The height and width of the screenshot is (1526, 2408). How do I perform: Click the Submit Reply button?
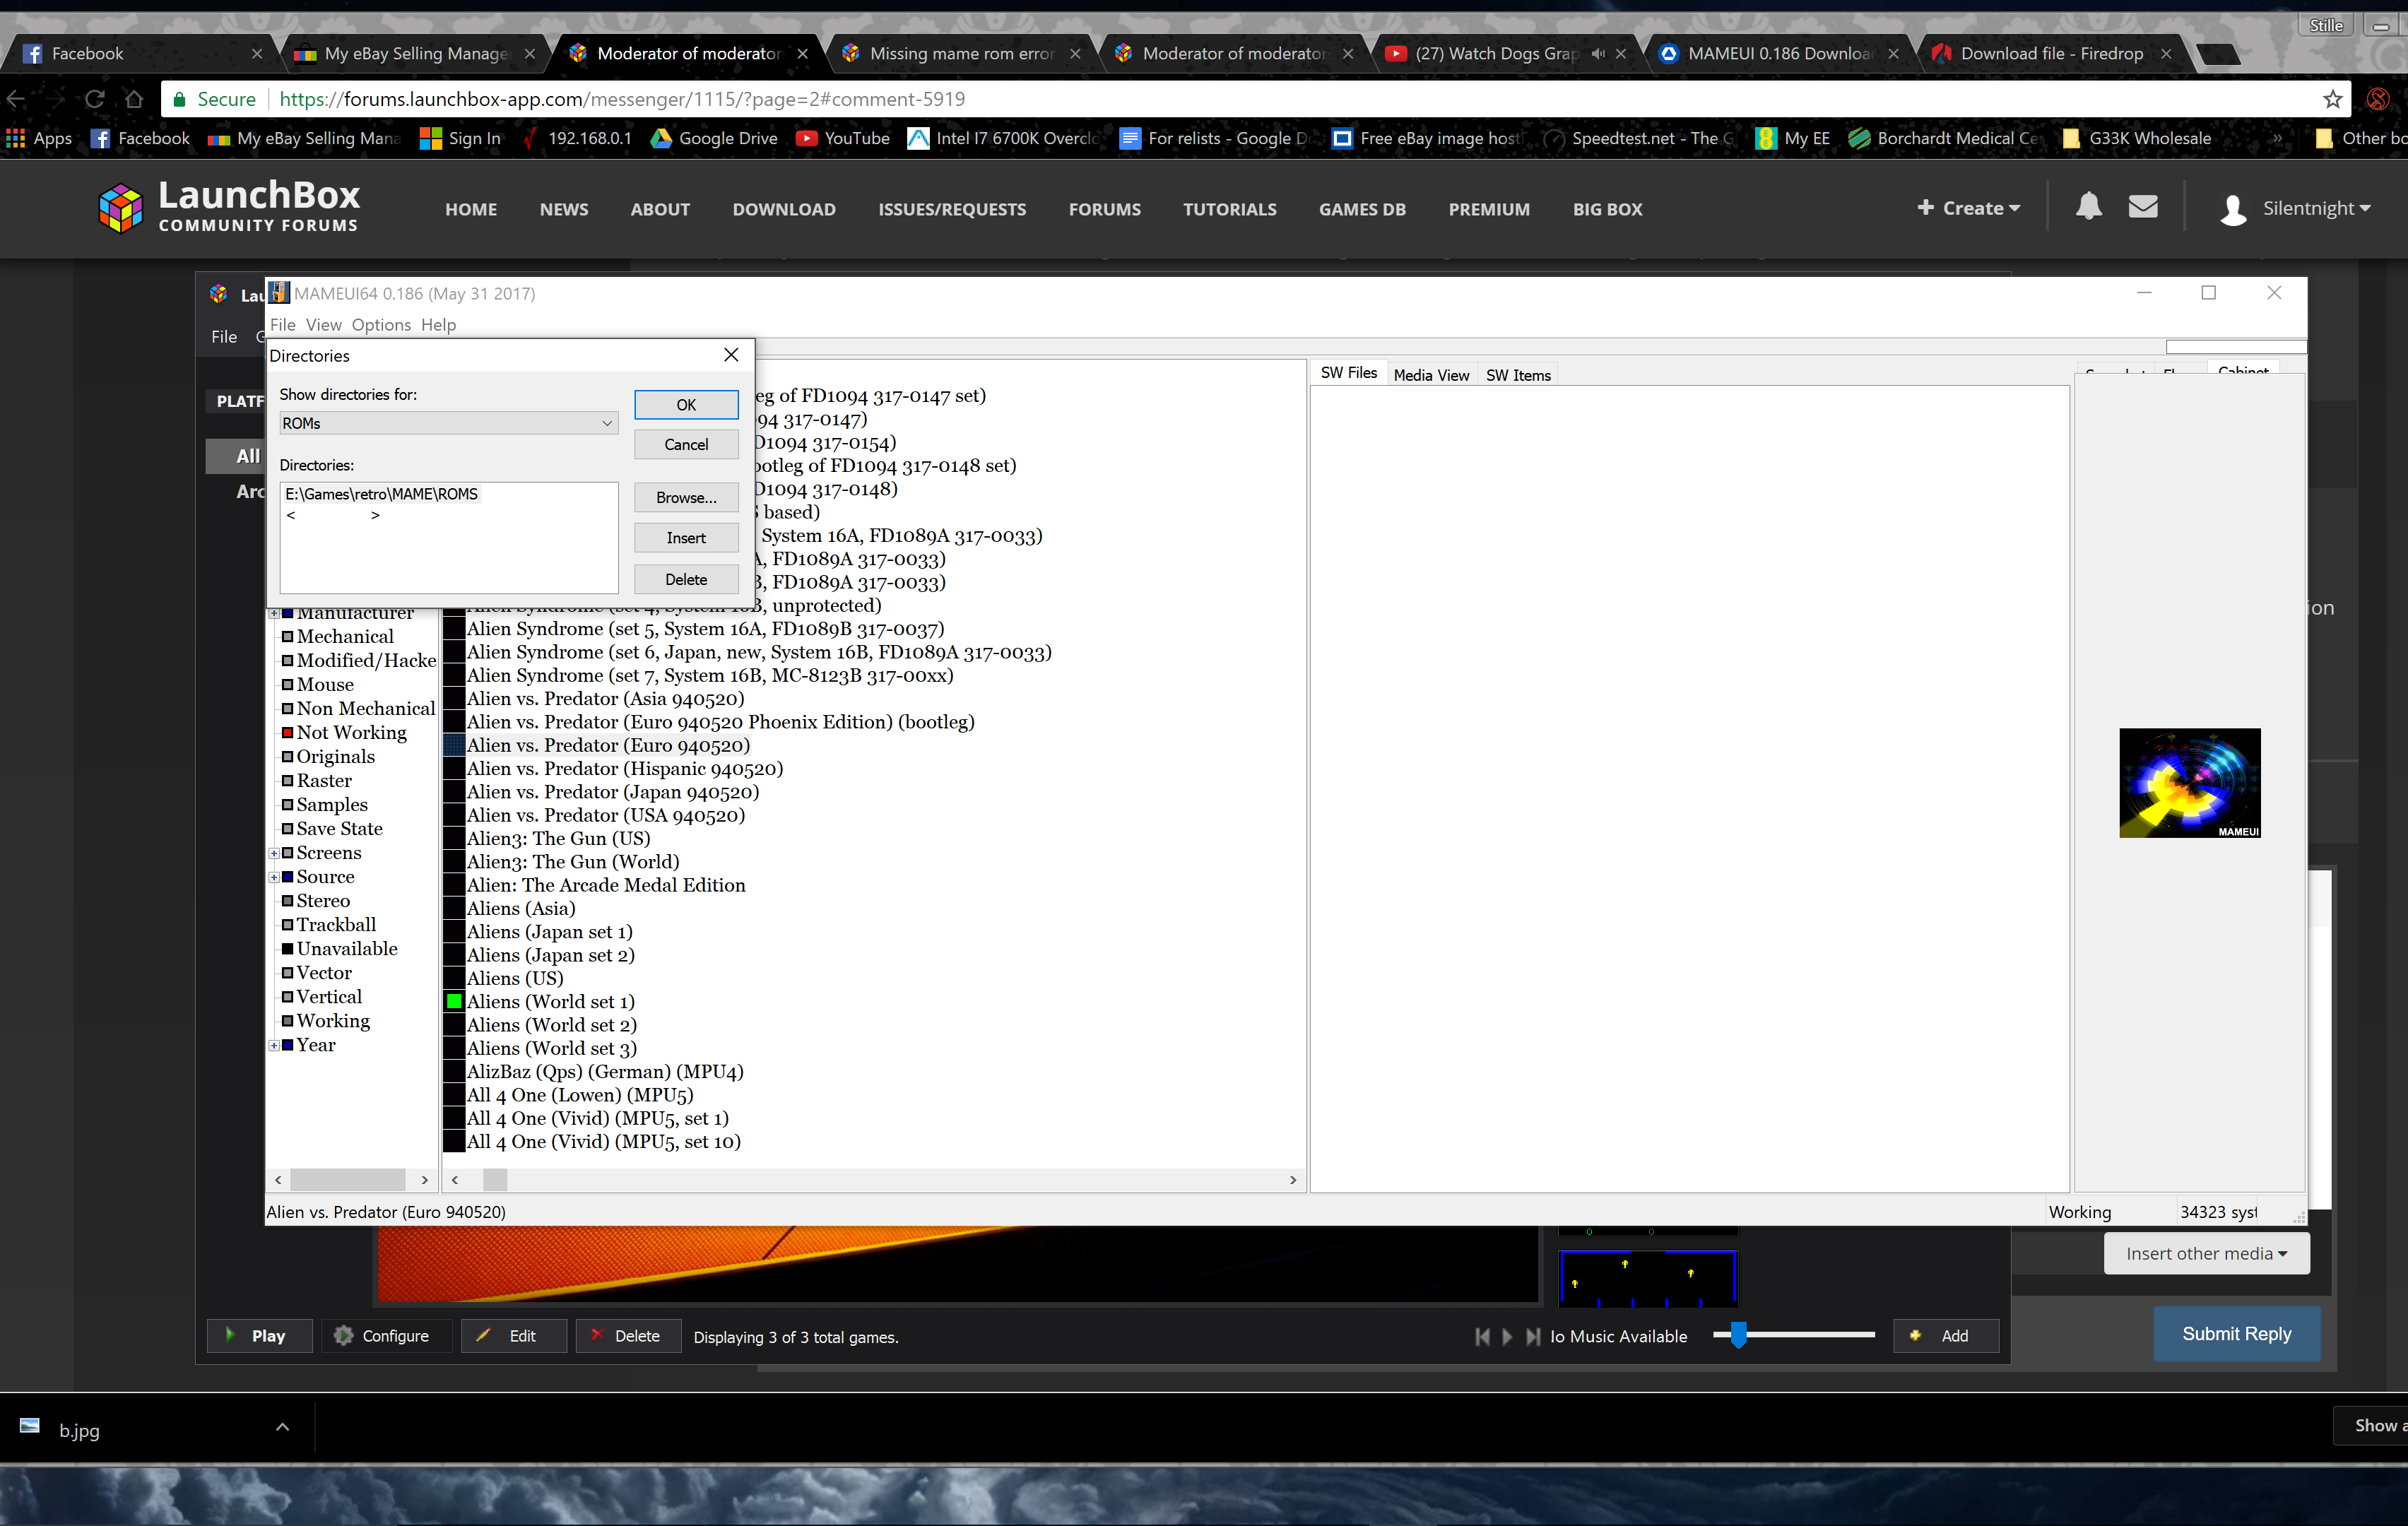pyautogui.click(x=2236, y=1333)
